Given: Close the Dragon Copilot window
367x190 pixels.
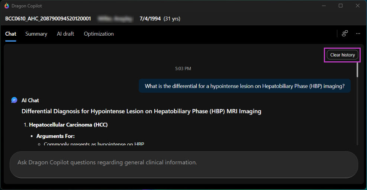Looking at the screenshot, I should click(x=357, y=6).
